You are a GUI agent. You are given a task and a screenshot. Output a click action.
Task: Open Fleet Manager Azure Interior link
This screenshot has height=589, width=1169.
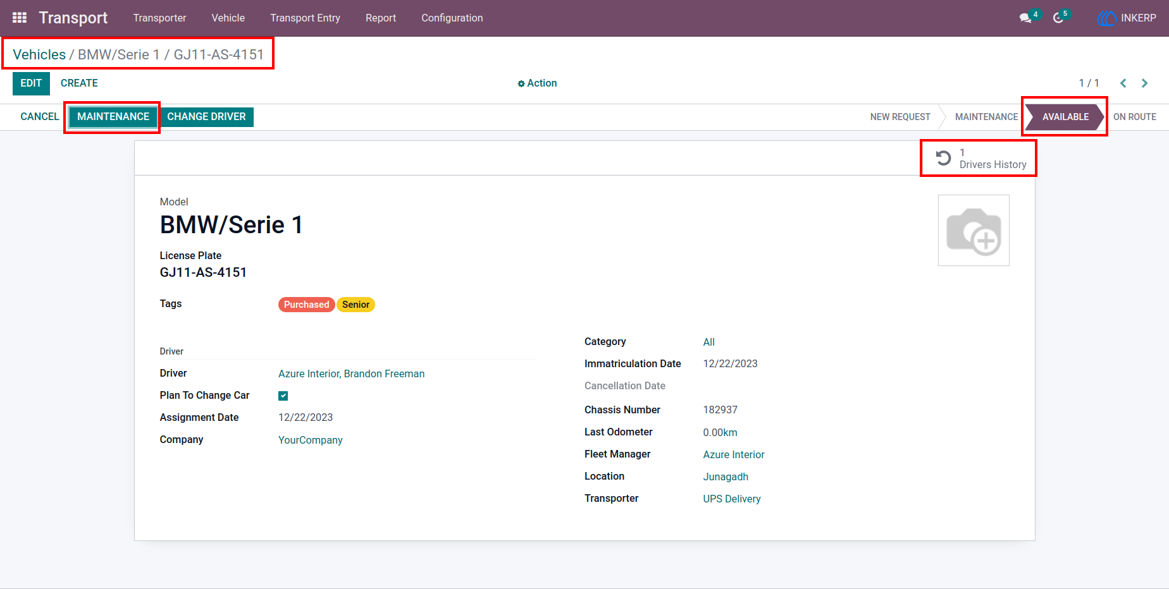pos(734,454)
